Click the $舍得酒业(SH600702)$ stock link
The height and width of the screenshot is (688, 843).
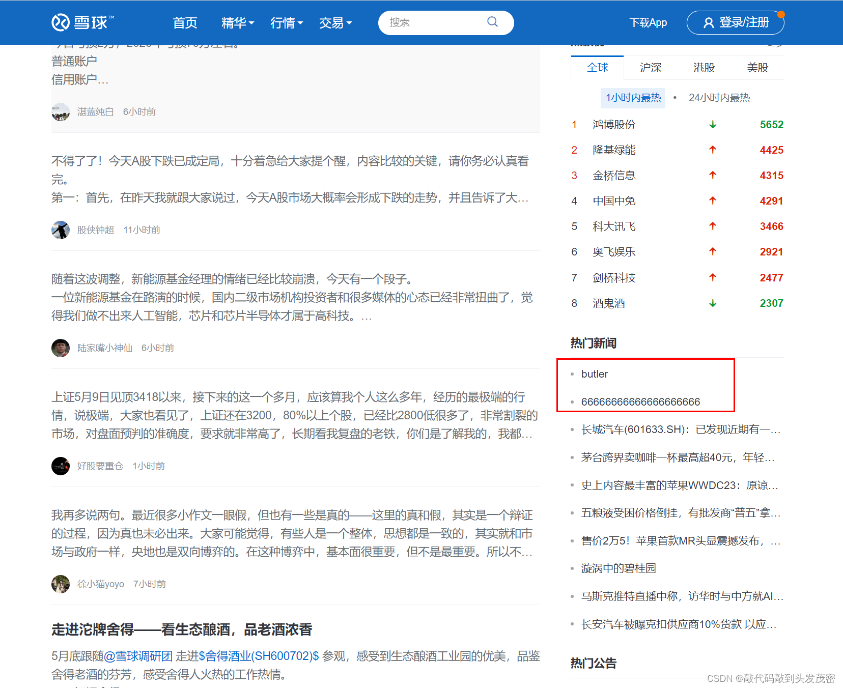tap(259, 656)
